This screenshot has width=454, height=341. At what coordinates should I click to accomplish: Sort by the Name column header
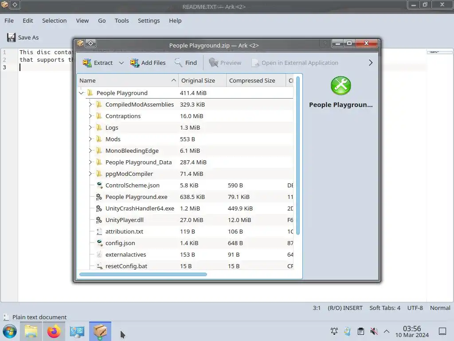click(128, 81)
